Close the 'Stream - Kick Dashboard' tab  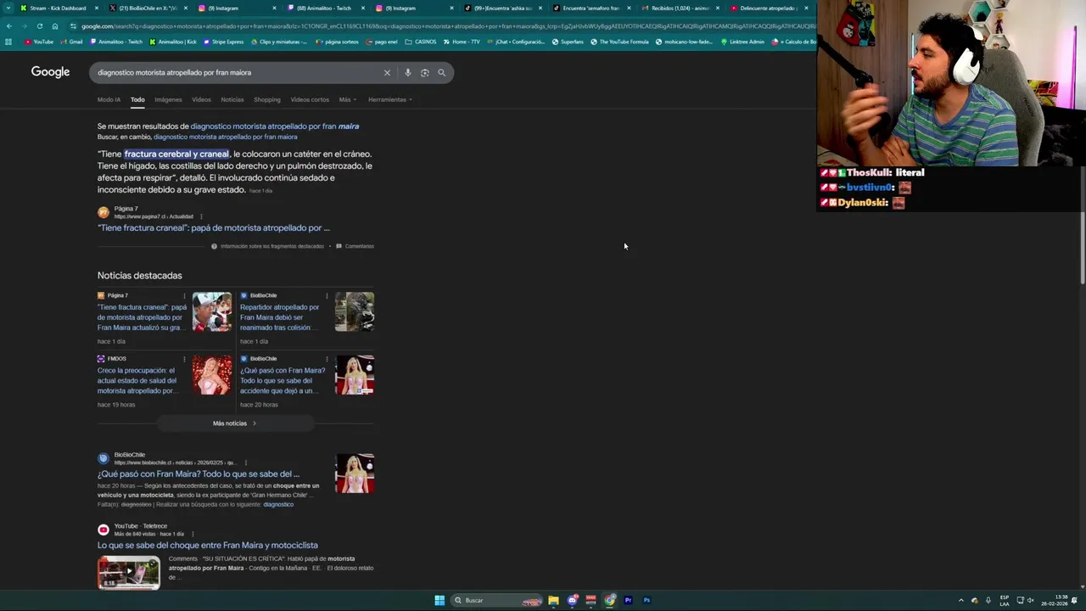(96, 8)
